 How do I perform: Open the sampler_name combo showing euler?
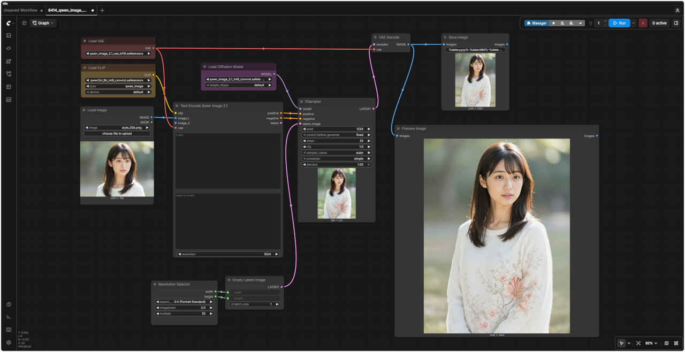pyautogui.click(x=337, y=152)
